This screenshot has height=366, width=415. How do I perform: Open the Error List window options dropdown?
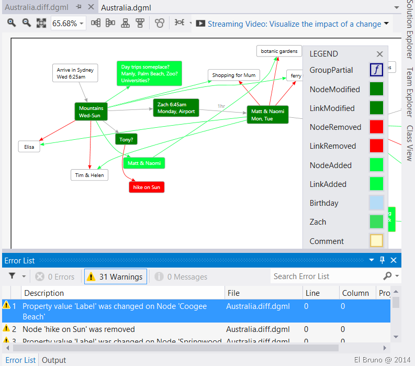click(372, 260)
